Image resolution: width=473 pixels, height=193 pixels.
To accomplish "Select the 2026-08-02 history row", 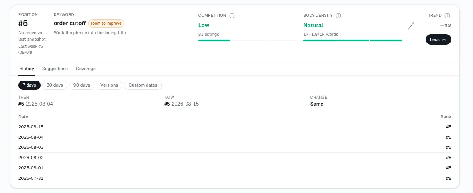I will pos(234,158).
